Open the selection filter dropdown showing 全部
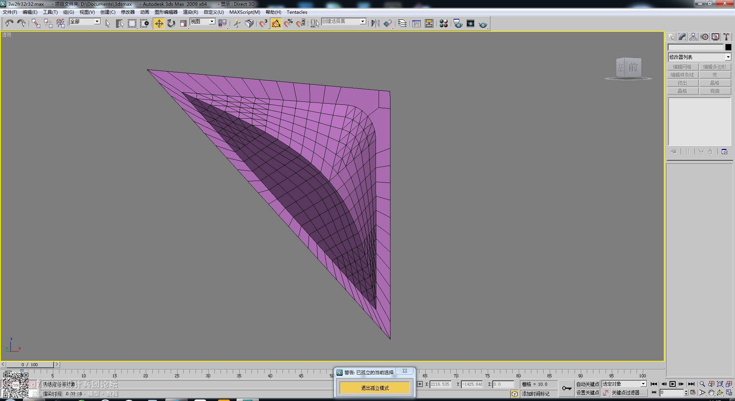 [x=85, y=21]
